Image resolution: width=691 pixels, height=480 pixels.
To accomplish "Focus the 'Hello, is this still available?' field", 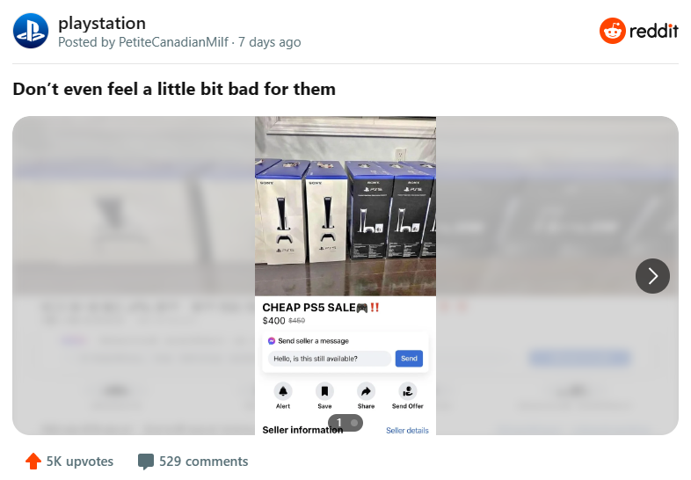I will (329, 359).
